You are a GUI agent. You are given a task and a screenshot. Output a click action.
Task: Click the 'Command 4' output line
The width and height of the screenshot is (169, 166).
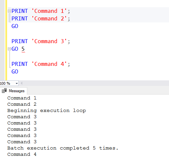[x=22, y=154]
